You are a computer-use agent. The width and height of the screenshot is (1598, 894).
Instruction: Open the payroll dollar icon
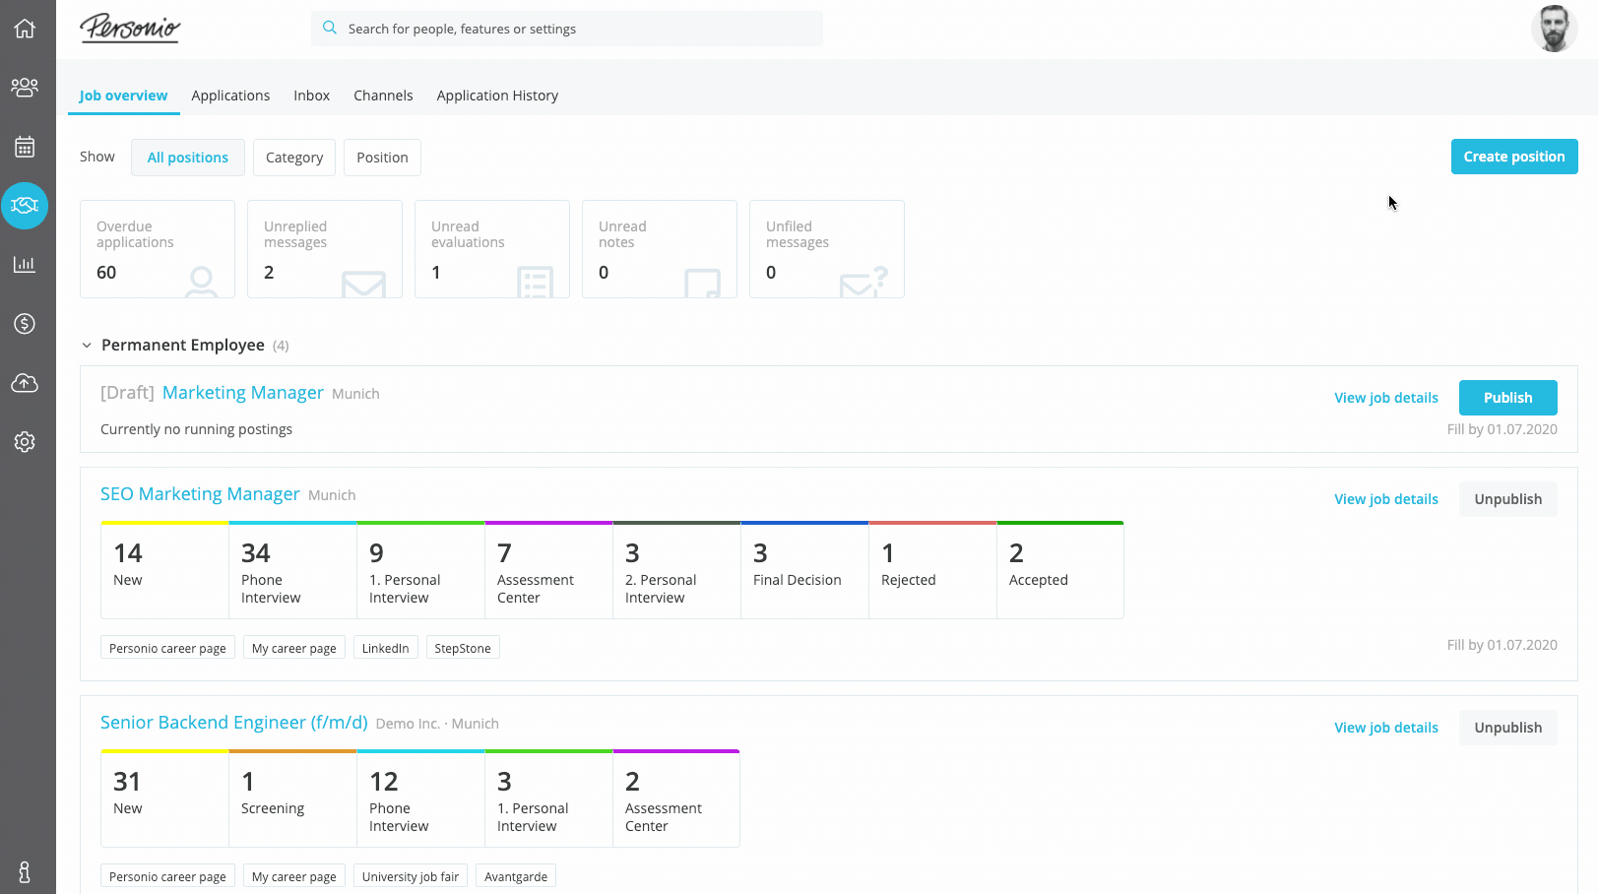(25, 324)
